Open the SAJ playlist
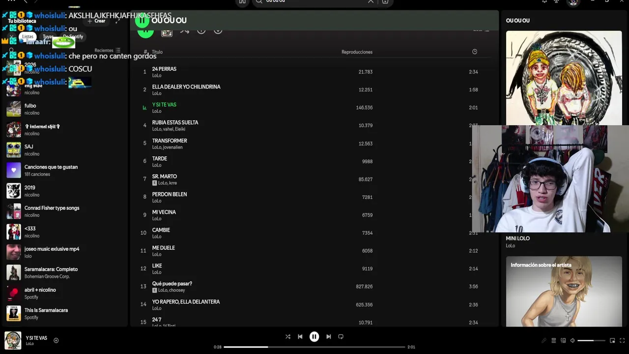Image resolution: width=629 pixels, height=354 pixels. click(x=64, y=150)
